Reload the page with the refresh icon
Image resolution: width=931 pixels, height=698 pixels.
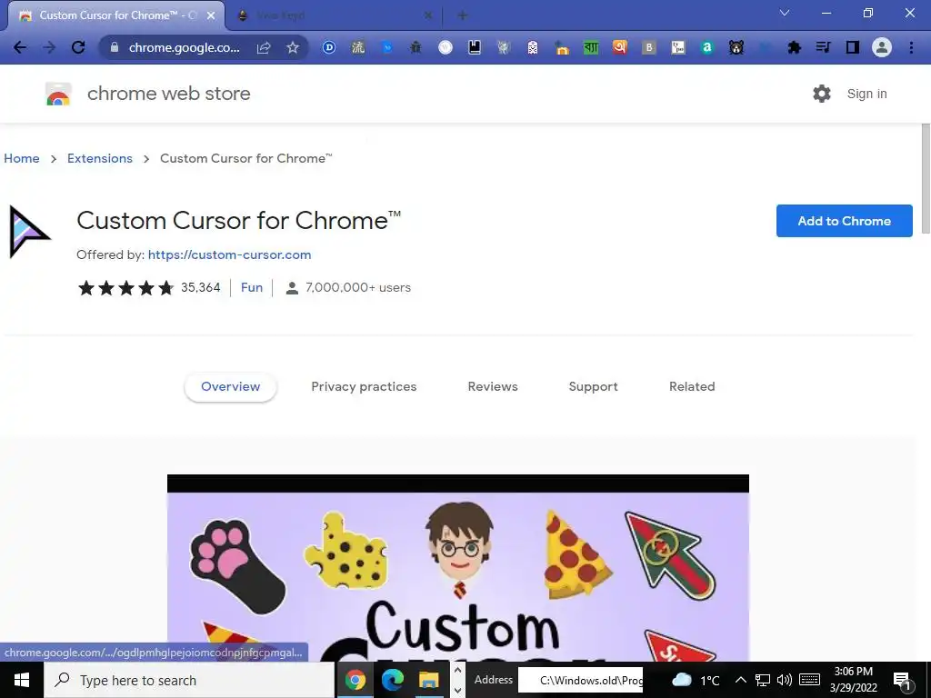coord(78,47)
